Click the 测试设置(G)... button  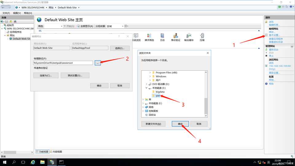click(x=75, y=76)
